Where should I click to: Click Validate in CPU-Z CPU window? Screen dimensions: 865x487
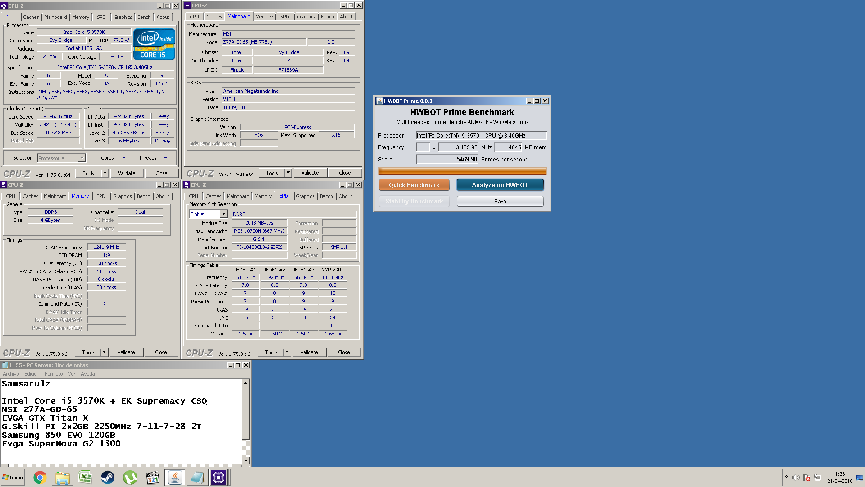pyautogui.click(x=127, y=173)
